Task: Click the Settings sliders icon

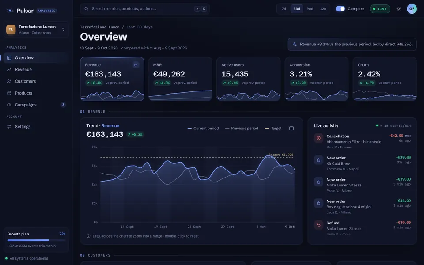Action: tap(9, 127)
